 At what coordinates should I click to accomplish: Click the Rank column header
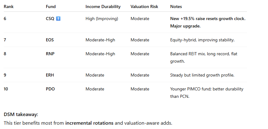9,6
